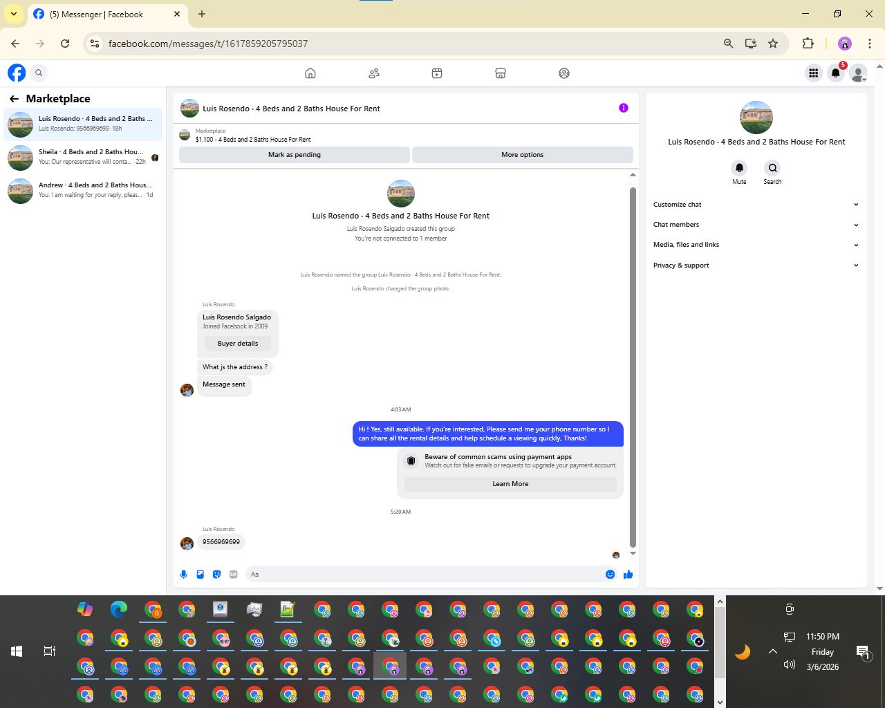885x708 pixels.
Task: Open the Marketplace storefront icon
Action: click(x=501, y=73)
